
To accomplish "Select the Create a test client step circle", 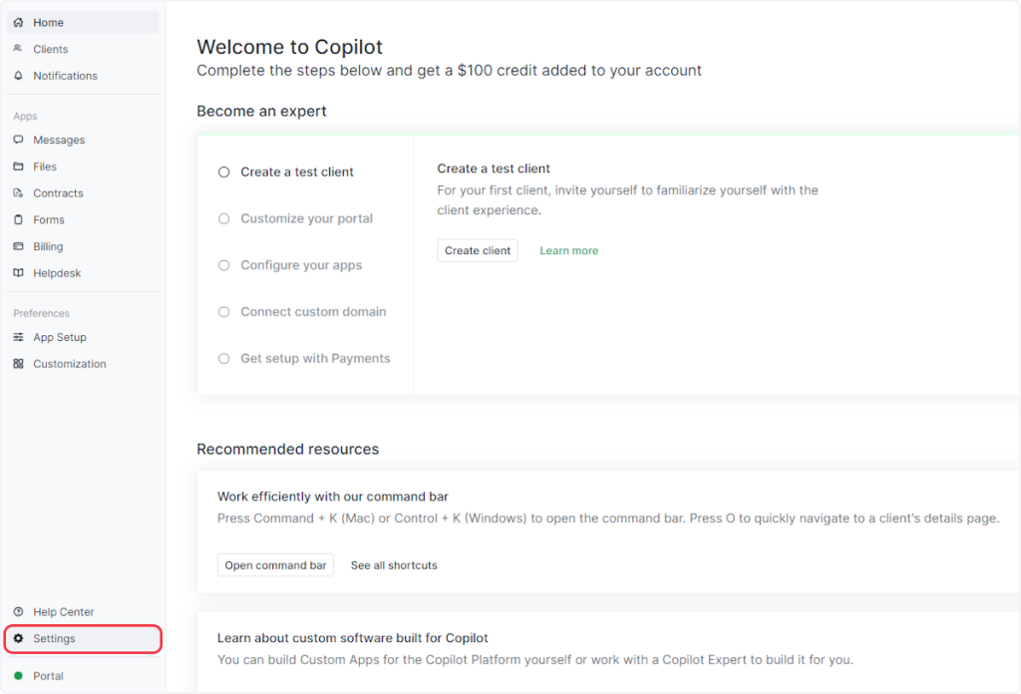I will (x=224, y=172).
